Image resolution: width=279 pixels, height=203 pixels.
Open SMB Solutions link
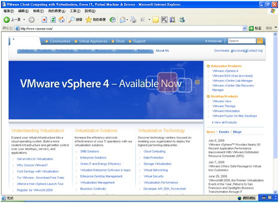pos(89,151)
